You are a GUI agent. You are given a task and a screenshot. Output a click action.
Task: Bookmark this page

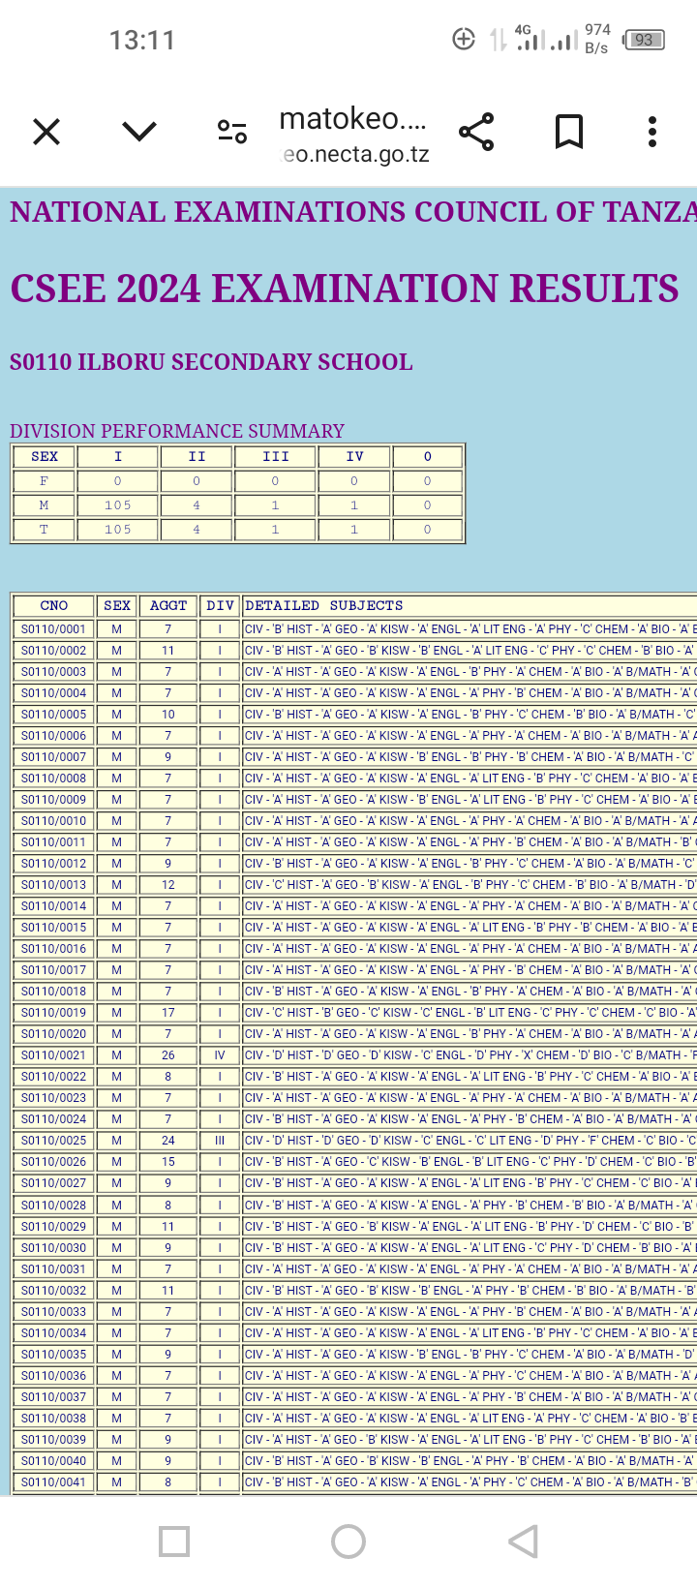569,132
